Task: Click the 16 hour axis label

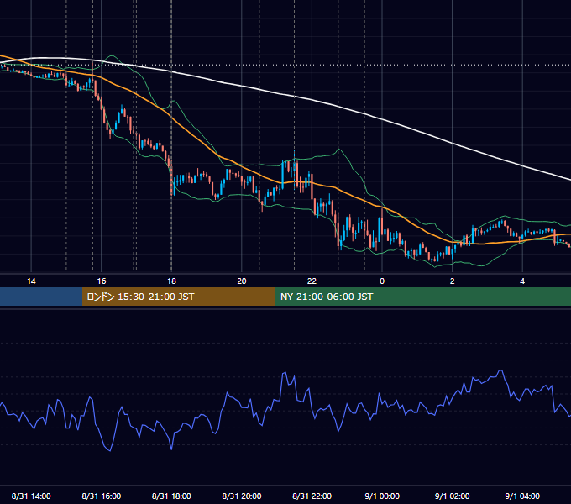Action: pos(102,281)
